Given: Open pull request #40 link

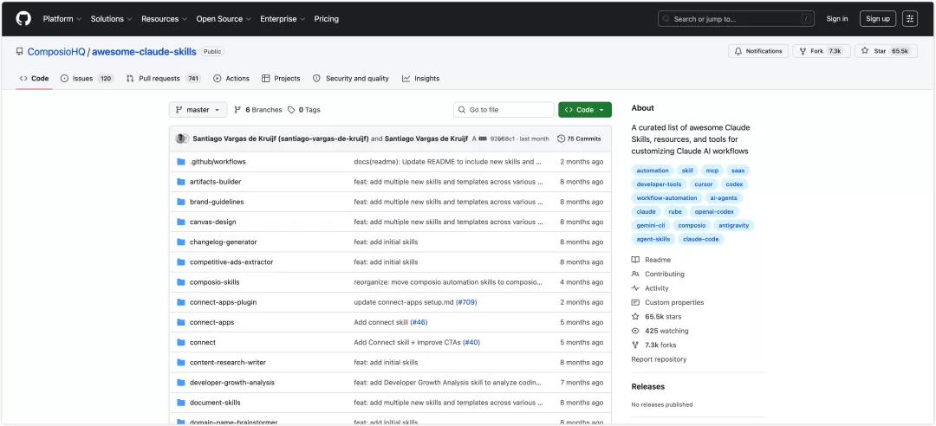Looking at the screenshot, I should [471, 343].
